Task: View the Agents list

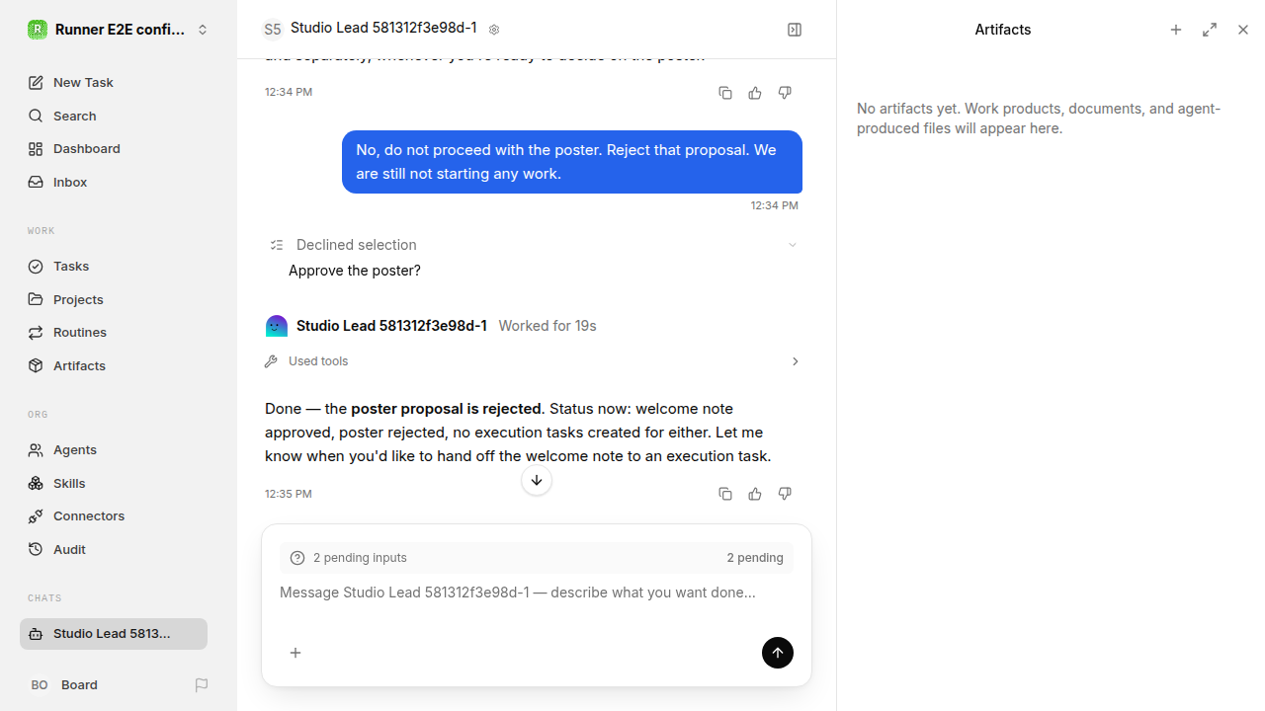Action: tap(119, 450)
